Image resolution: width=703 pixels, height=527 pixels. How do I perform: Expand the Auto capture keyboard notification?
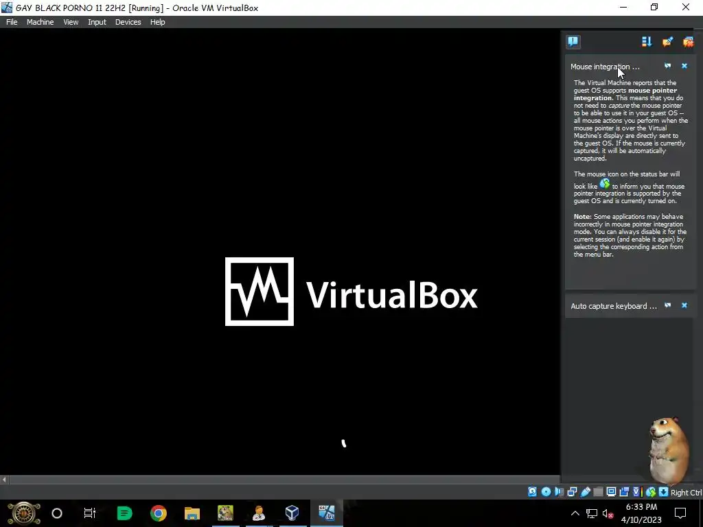click(613, 306)
